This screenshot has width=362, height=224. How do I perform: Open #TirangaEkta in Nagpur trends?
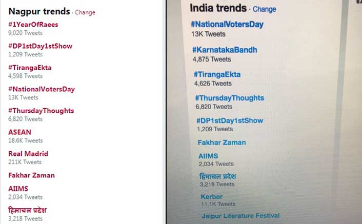[x=30, y=68]
